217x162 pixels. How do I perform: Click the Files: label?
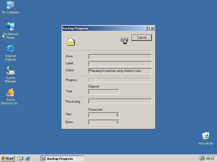click(69, 114)
